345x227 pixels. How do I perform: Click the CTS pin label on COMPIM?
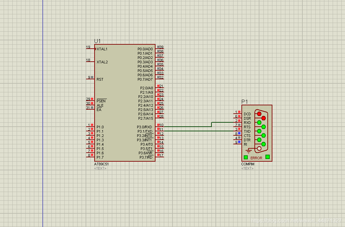pyautogui.click(x=247, y=136)
